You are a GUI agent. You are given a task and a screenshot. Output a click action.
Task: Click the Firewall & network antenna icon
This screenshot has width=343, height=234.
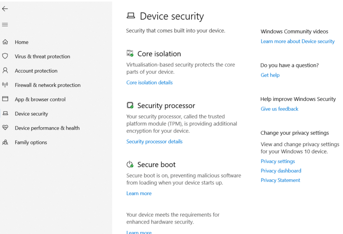[5, 85]
